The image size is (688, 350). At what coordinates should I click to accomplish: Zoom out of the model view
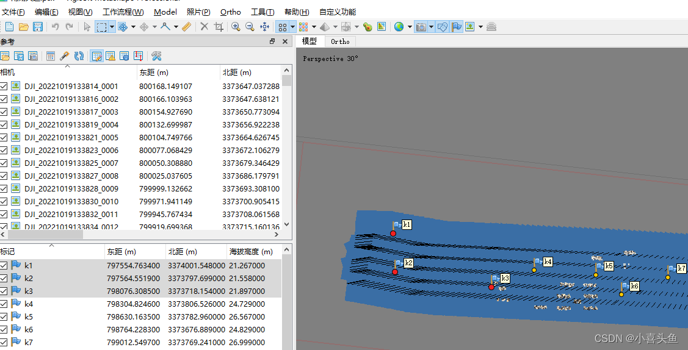pyautogui.click(x=250, y=27)
